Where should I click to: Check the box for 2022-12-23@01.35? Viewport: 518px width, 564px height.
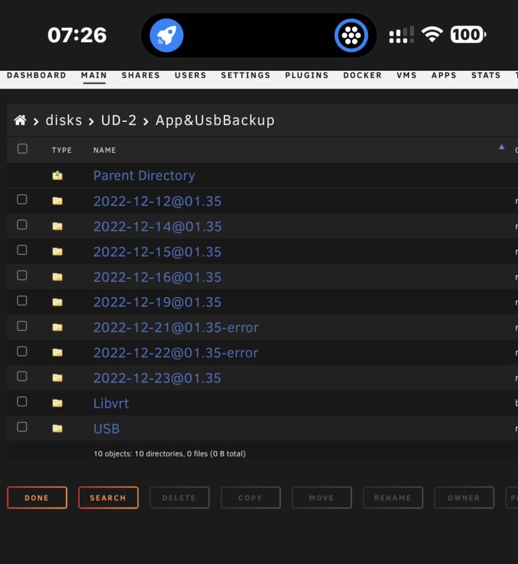click(23, 376)
